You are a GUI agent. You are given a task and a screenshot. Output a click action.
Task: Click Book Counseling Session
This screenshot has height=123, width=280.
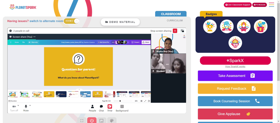point(235,101)
